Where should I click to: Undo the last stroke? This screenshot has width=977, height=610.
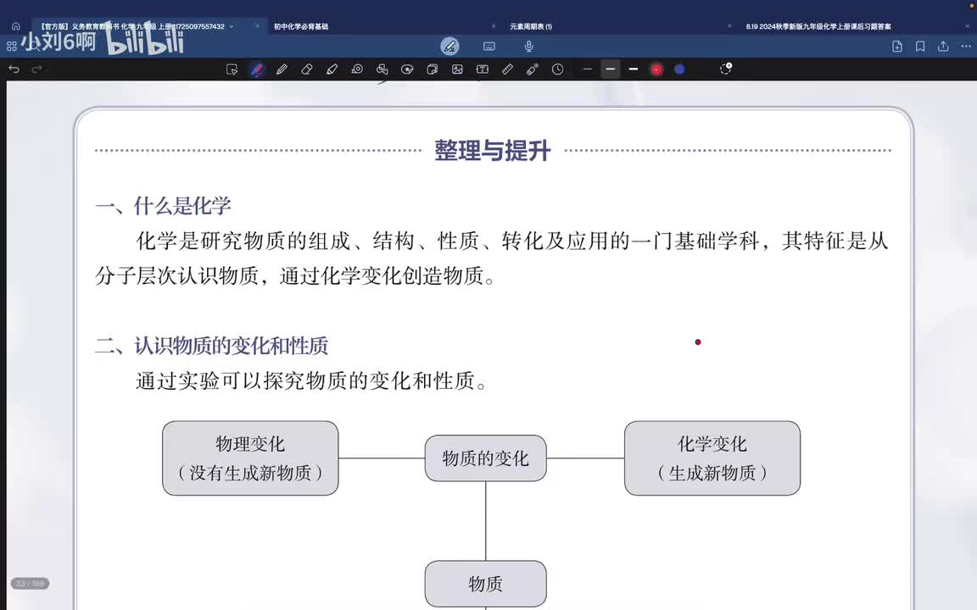[14, 69]
